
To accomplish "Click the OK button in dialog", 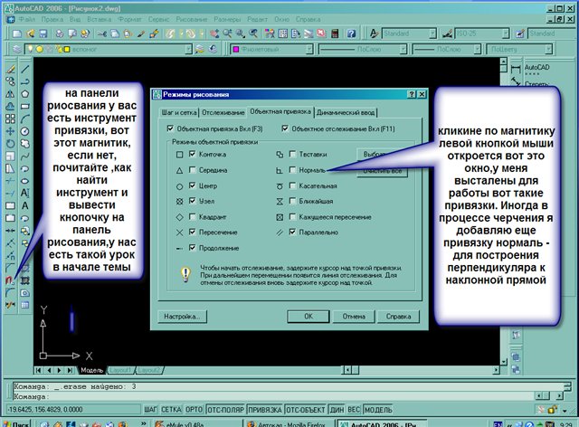I will 308,317.
